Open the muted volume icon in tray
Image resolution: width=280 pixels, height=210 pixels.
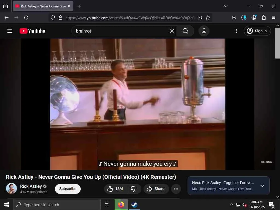tap(244, 205)
